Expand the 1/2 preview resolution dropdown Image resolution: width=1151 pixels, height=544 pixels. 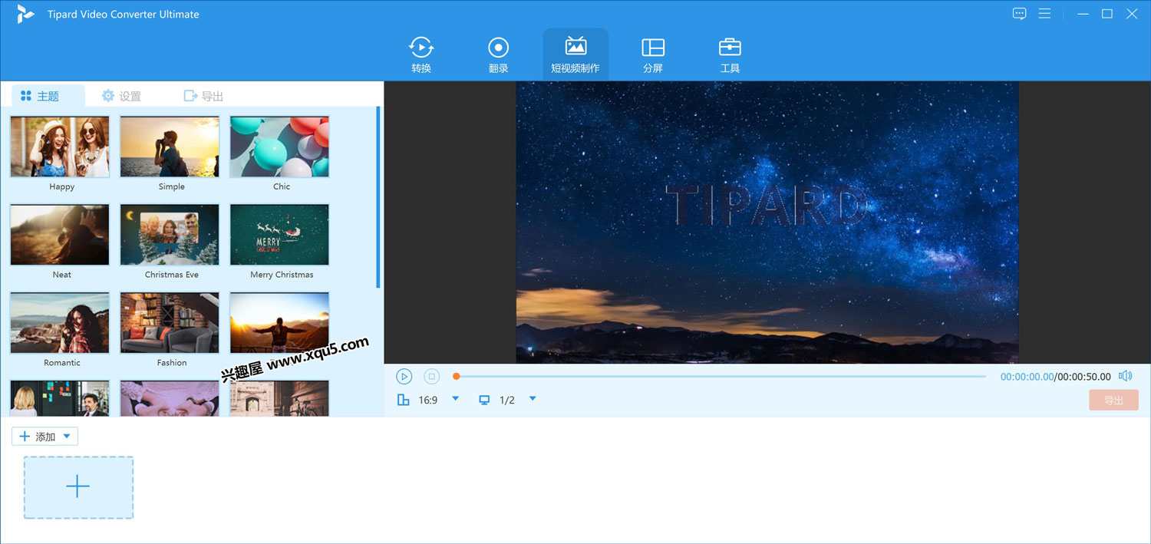(x=533, y=399)
